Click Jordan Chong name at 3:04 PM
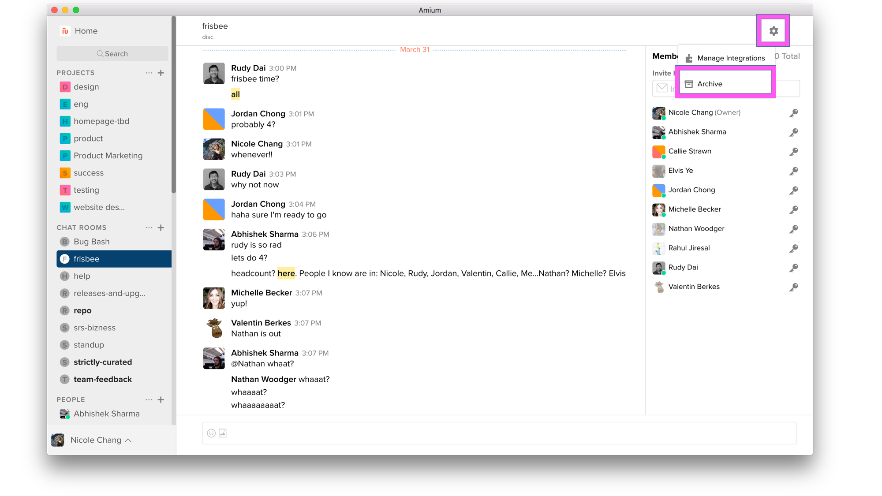882x496 pixels. click(x=258, y=204)
